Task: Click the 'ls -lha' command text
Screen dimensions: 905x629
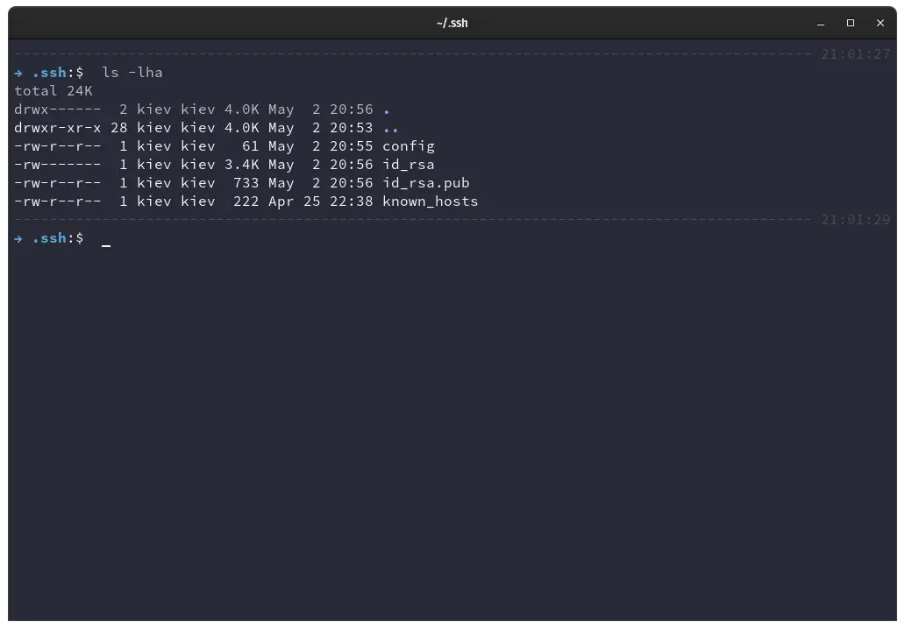Action: [132, 73]
